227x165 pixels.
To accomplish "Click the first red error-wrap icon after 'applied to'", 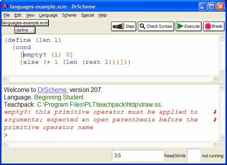I will 215,112.
